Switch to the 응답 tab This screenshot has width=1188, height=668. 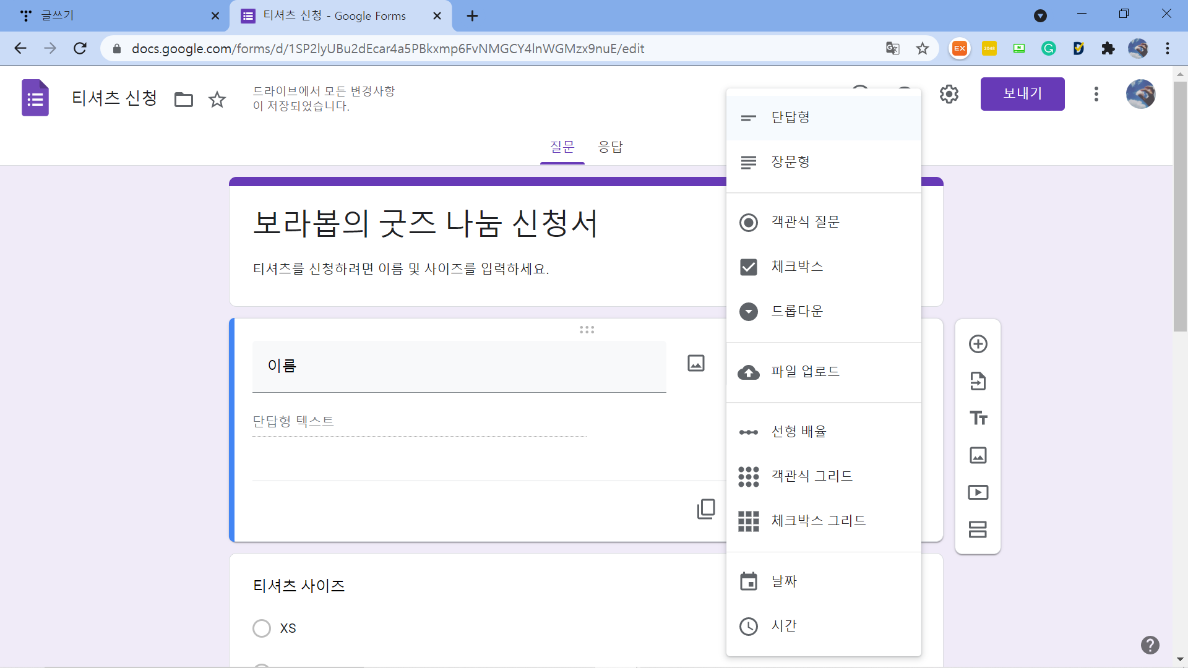pos(610,147)
